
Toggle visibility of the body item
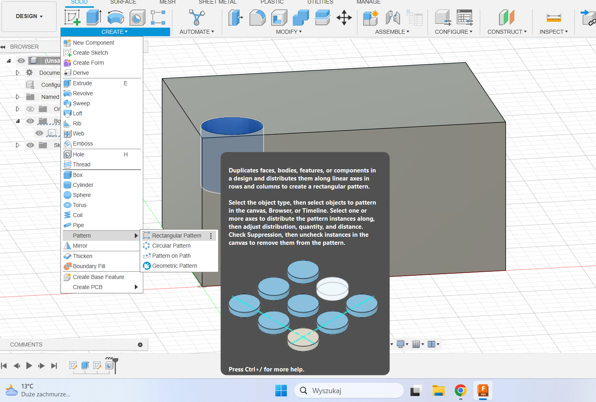tap(39, 133)
